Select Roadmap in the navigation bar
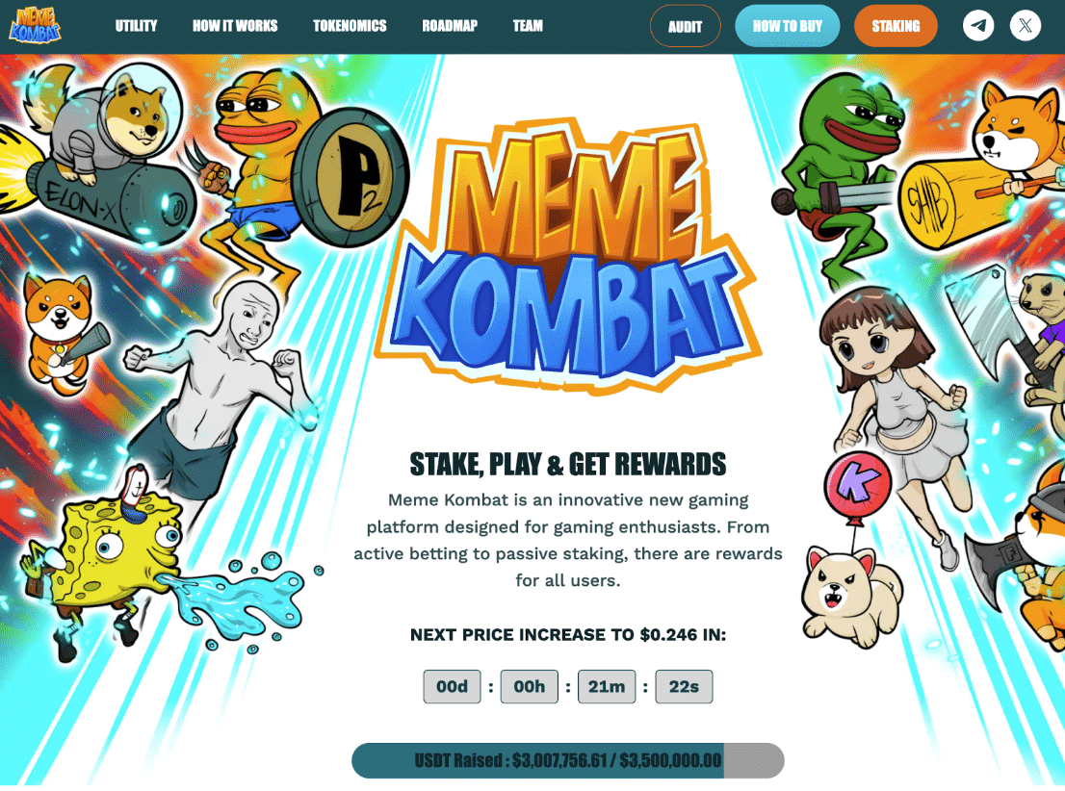Viewport: 1065px width, 791px height. [x=450, y=26]
